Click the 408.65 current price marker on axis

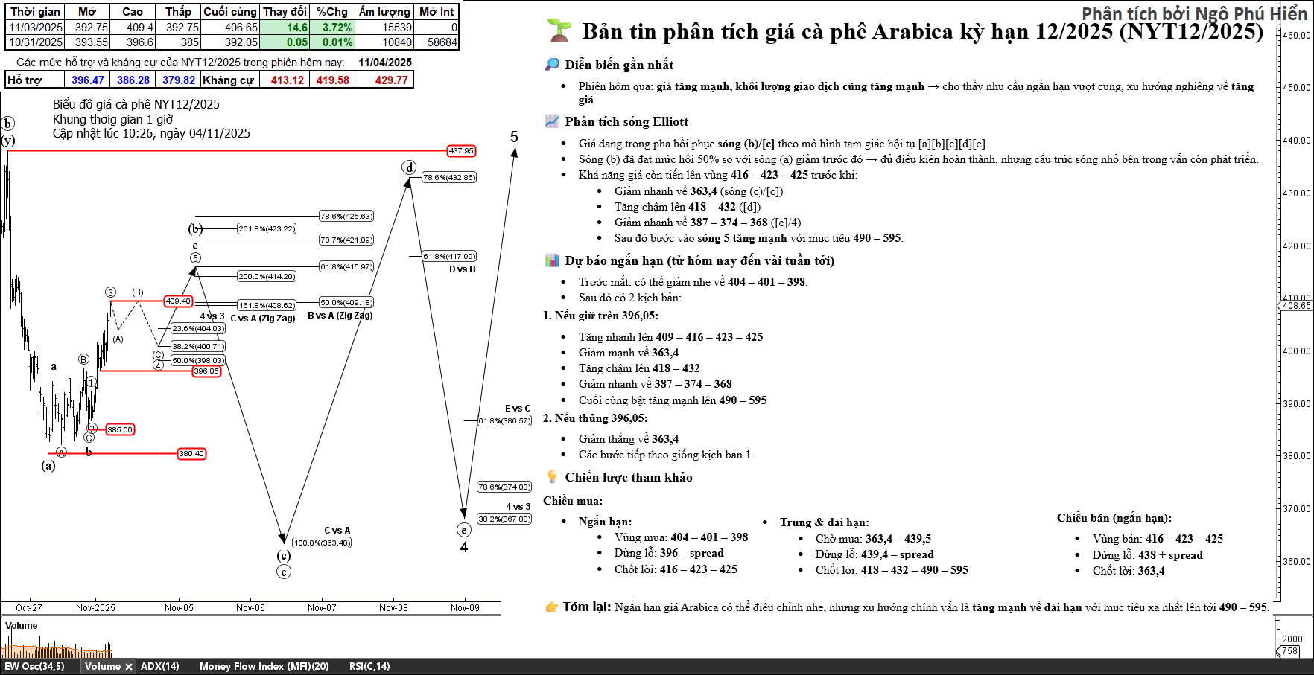point(1296,306)
